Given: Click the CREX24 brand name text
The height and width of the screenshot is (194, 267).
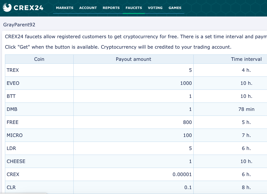Looking at the screenshot, I should coord(28,8).
